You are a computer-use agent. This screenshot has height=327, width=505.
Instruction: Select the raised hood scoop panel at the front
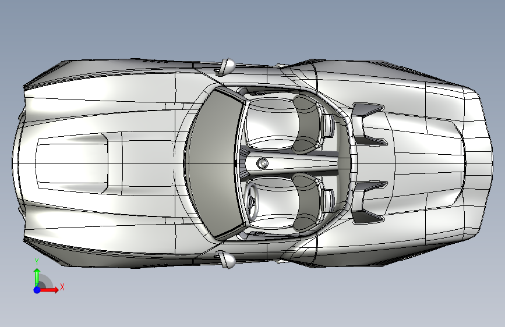72,163
